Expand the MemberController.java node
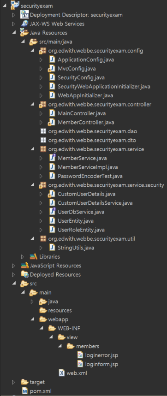This screenshot has width=167, height=396. [x=42, y=123]
